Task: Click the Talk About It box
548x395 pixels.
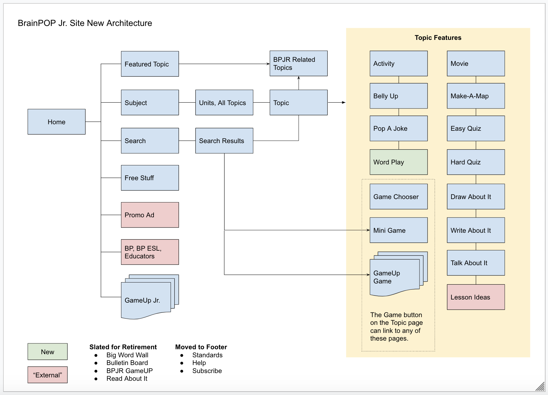Action: tap(476, 263)
